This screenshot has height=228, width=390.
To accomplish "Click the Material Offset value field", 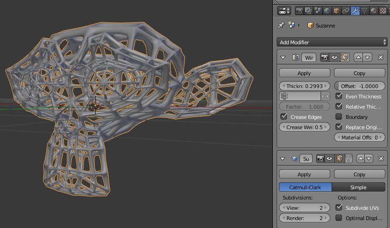I will (x=359, y=137).
